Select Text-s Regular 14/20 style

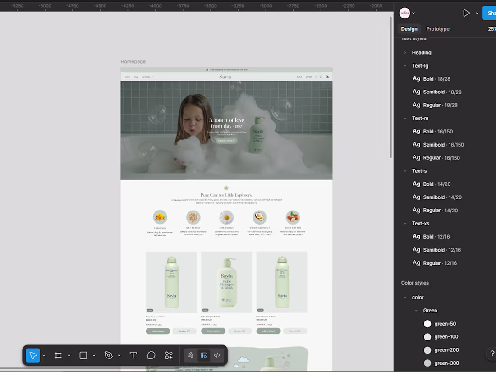[435, 210]
